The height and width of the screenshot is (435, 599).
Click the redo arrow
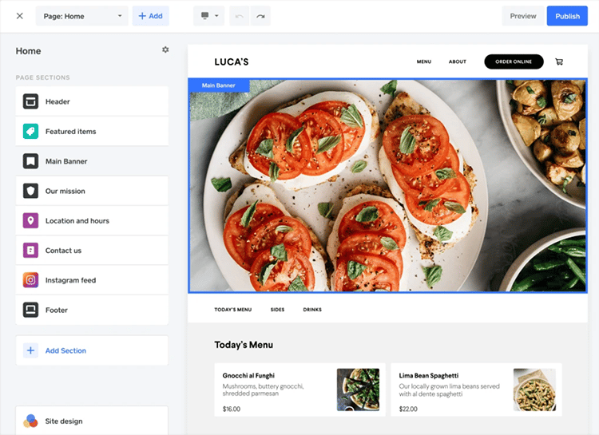[260, 16]
